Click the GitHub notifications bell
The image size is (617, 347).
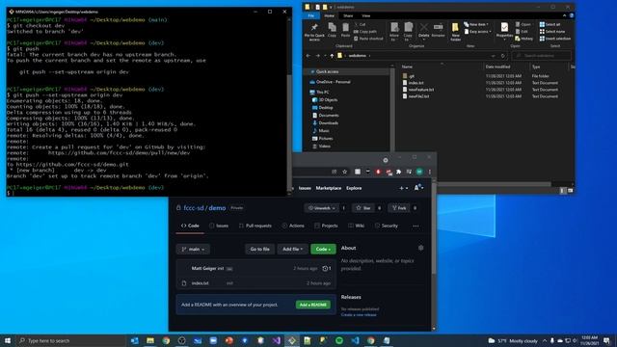pyautogui.click(x=417, y=188)
